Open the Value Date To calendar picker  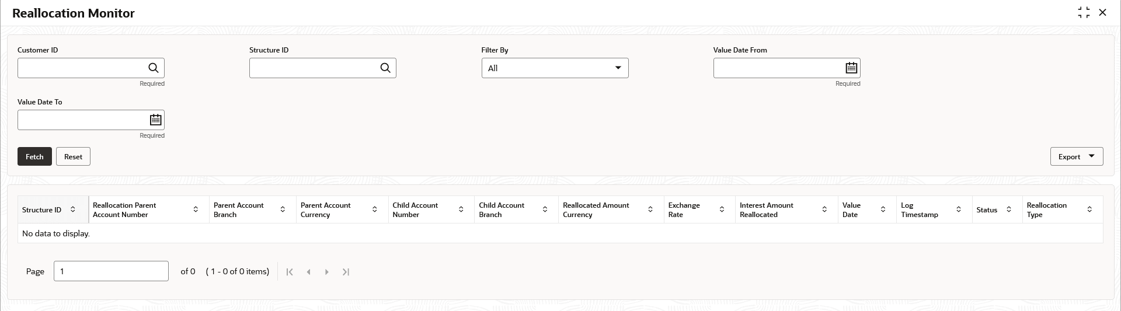click(155, 120)
